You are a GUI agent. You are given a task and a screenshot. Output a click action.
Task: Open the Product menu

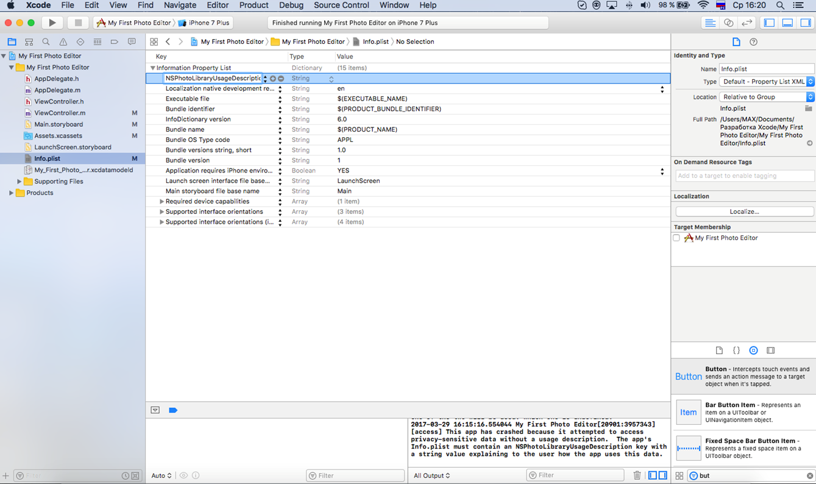254,5
